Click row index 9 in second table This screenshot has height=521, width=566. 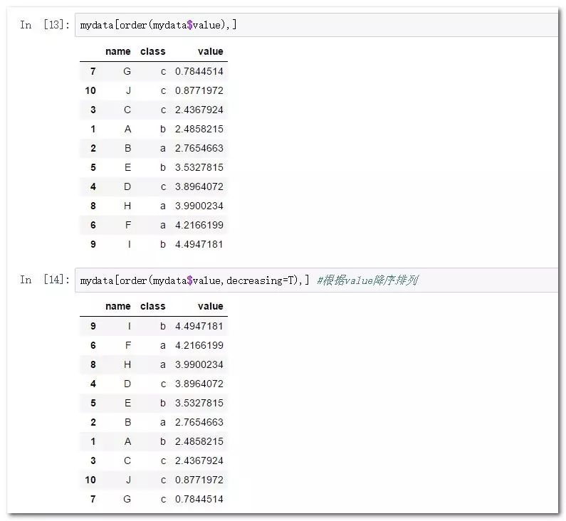click(93, 326)
